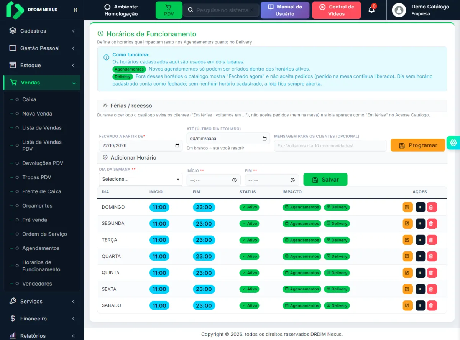460x340 pixels.
Task: Open the Dia da Semana dropdown
Action: [x=141, y=179]
